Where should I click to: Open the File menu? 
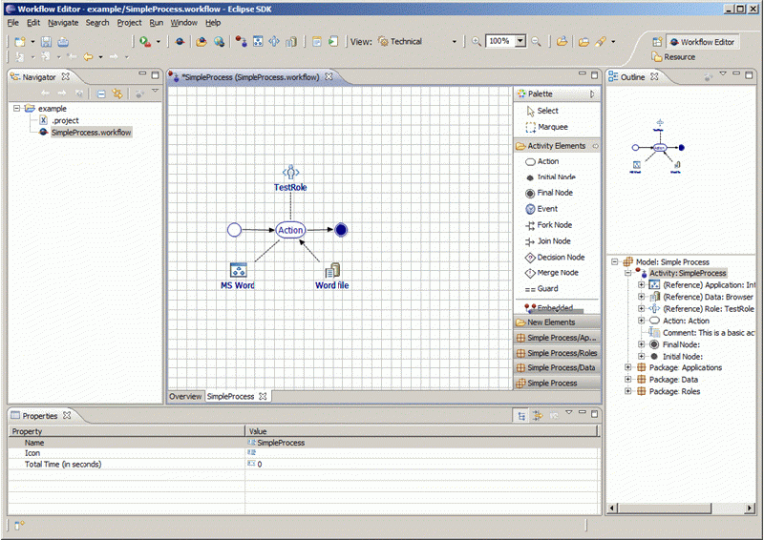[x=12, y=22]
